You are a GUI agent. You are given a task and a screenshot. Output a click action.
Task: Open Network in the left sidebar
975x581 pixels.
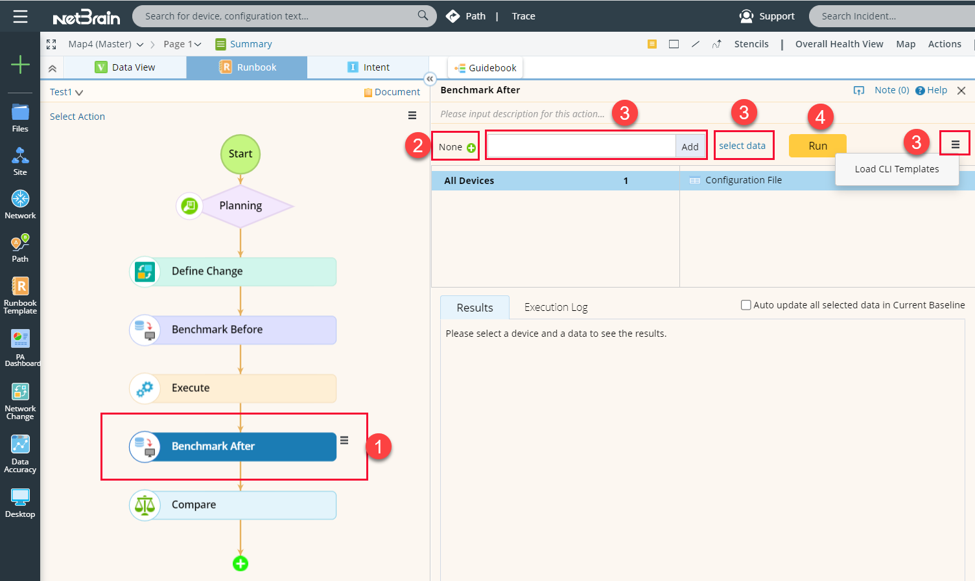[20, 205]
